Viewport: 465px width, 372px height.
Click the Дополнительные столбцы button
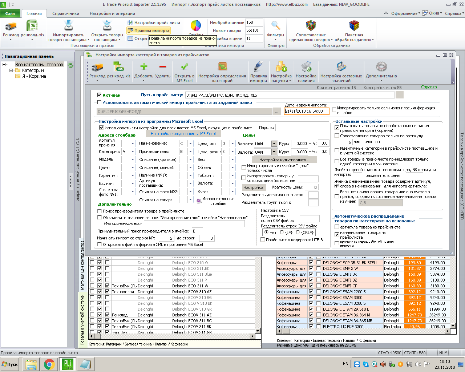(216, 201)
